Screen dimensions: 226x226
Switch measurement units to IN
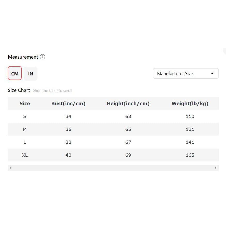coord(30,74)
